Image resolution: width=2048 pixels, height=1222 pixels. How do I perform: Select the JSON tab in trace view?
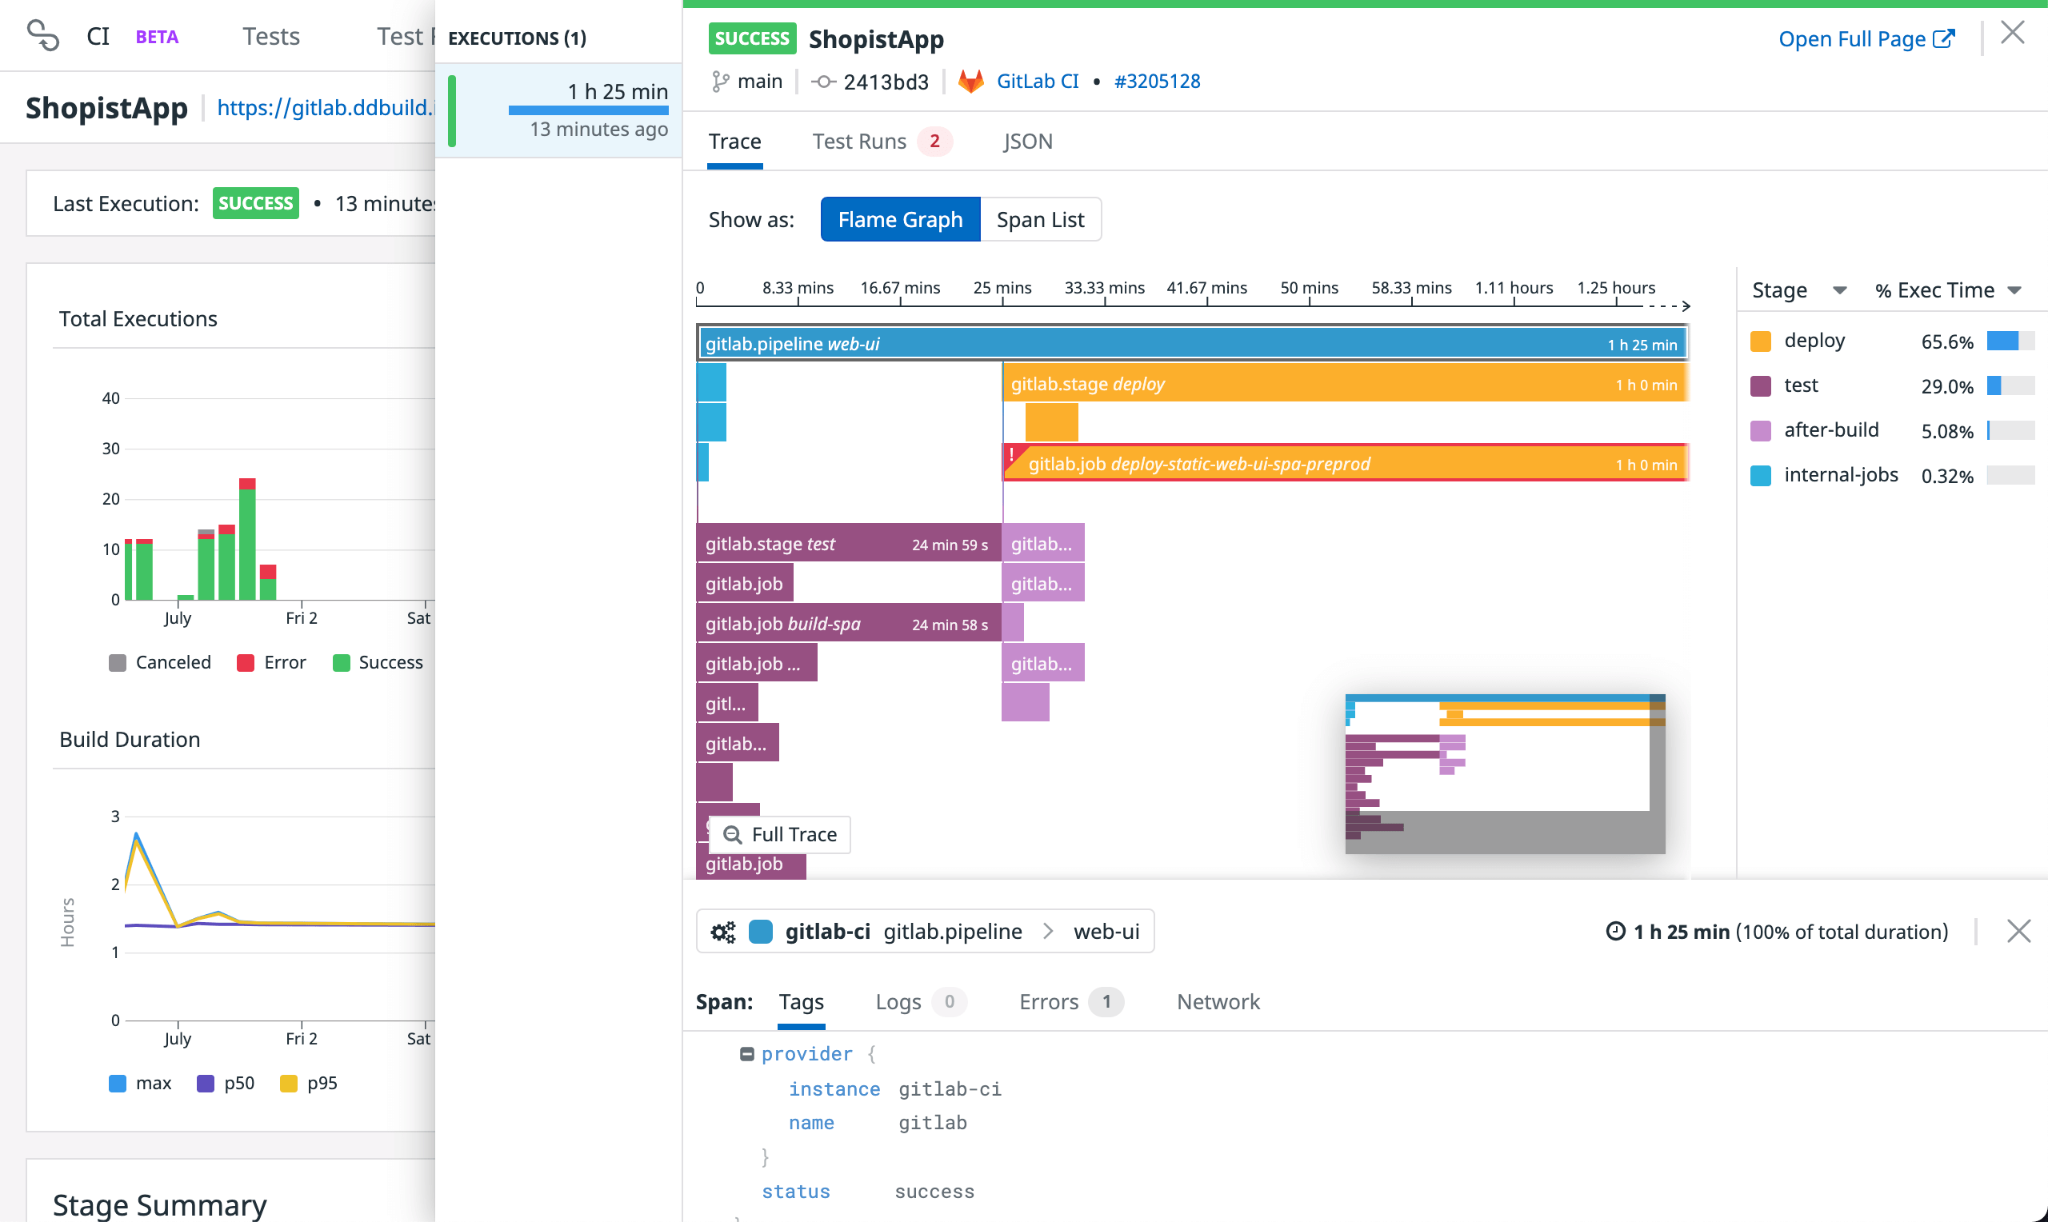[1027, 140]
